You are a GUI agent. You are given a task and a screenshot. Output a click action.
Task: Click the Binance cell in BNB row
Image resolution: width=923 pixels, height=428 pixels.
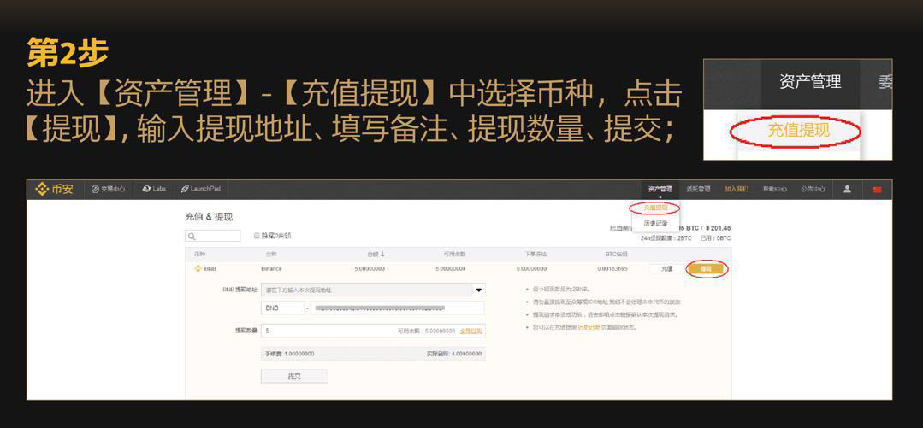[x=271, y=269]
